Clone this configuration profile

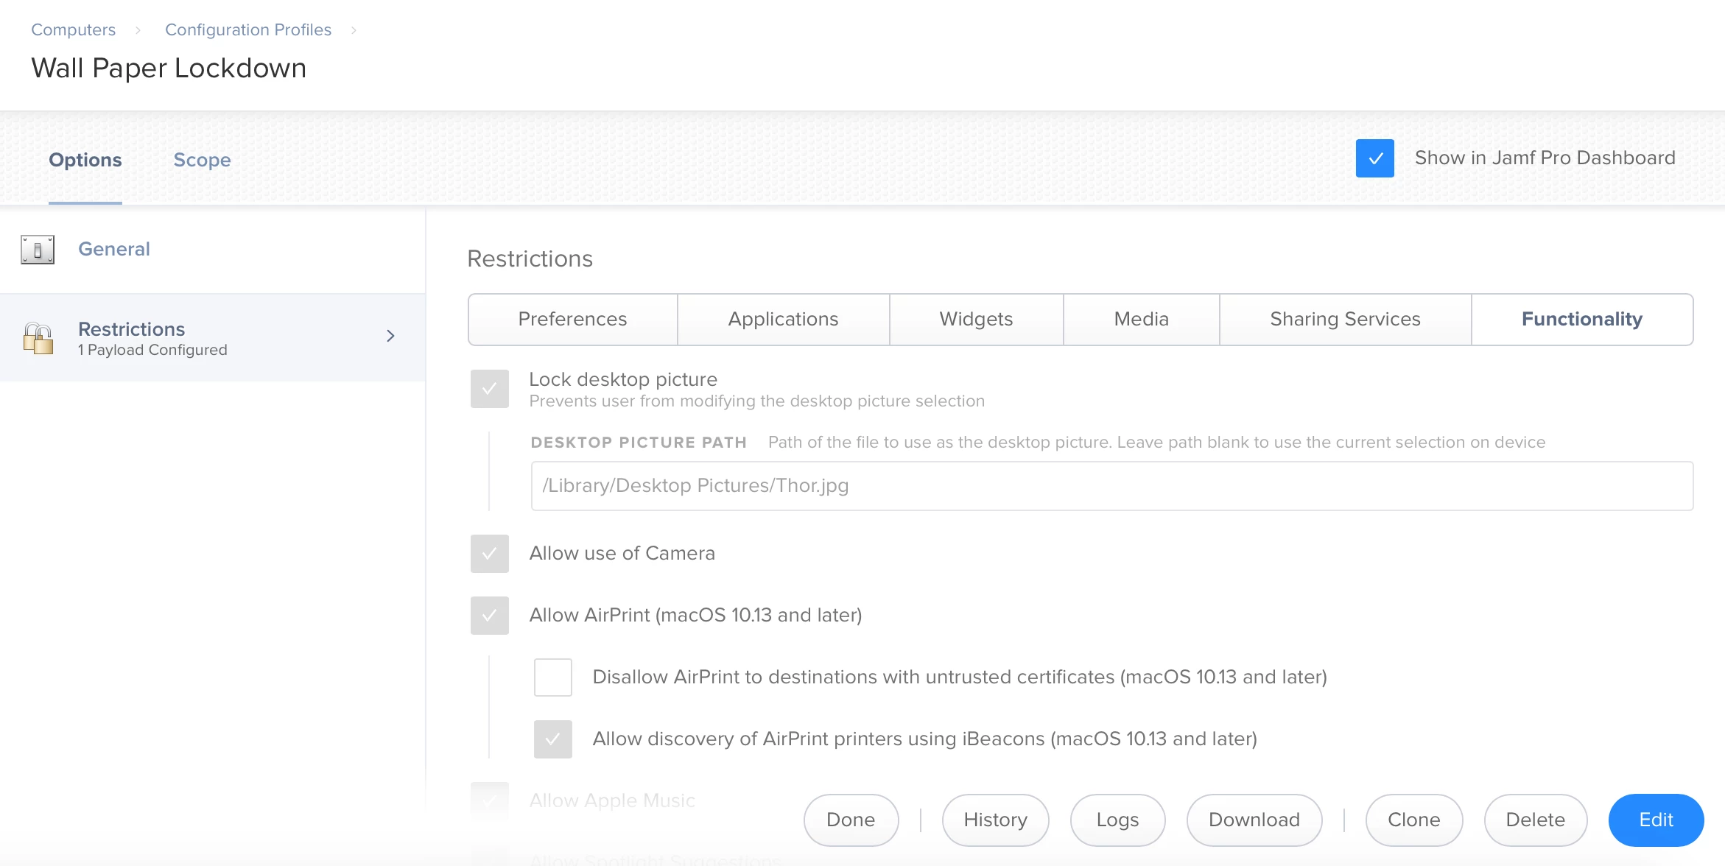pos(1413,820)
